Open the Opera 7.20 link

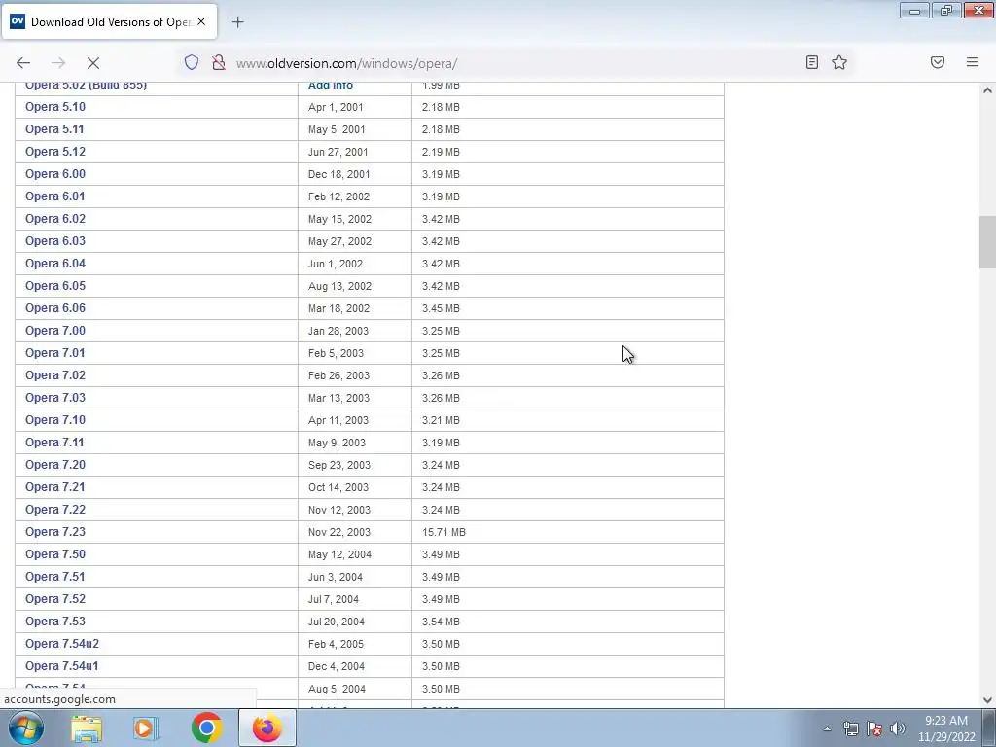point(55,464)
